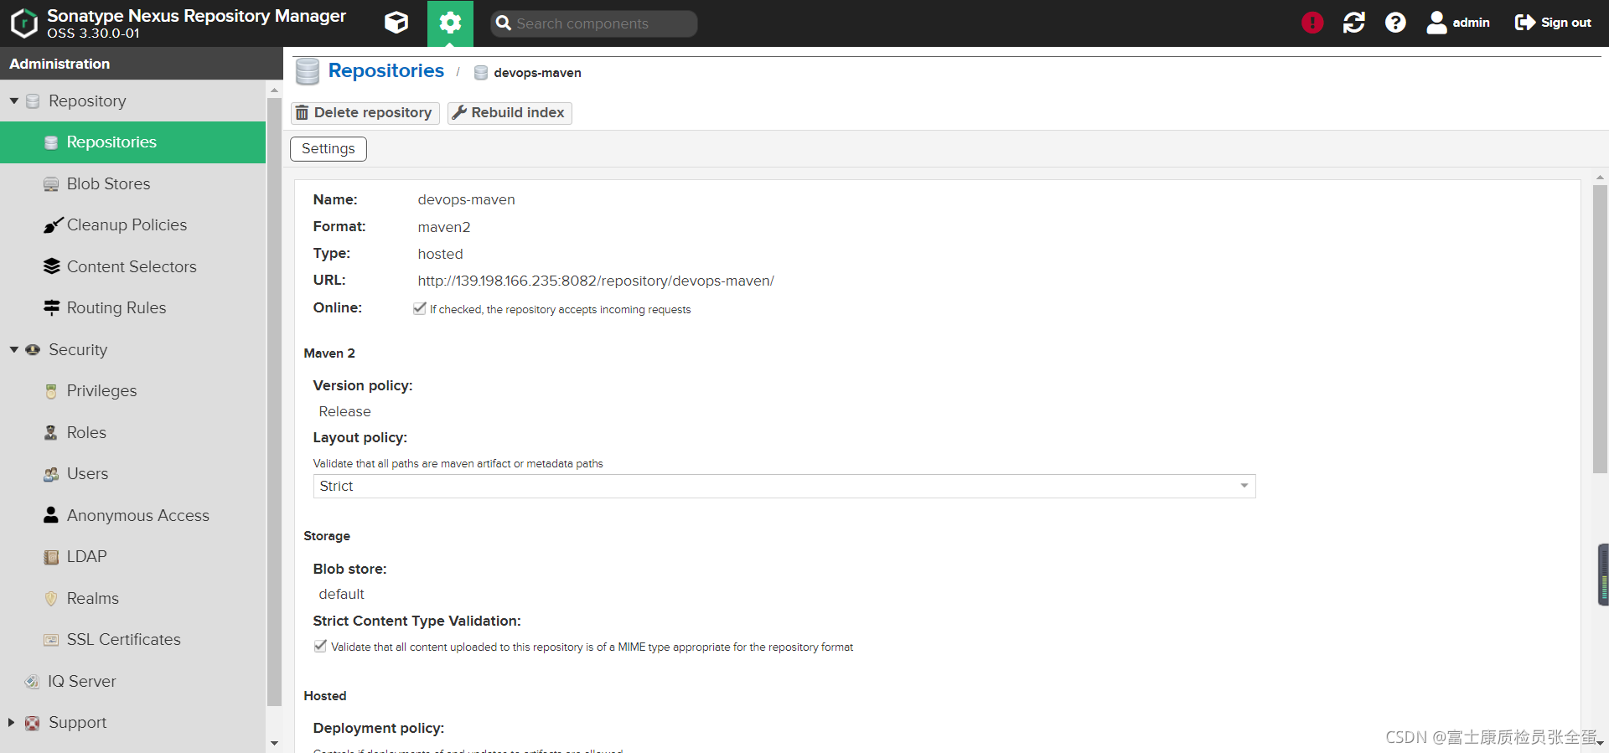Viewport: 1609px width, 753px height.
Task: Click the Repository database icon in sidebar
Action: click(x=33, y=101)
